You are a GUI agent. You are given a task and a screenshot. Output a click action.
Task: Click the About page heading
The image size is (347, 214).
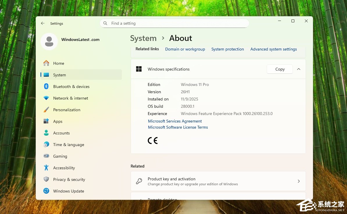coord(181,38)
